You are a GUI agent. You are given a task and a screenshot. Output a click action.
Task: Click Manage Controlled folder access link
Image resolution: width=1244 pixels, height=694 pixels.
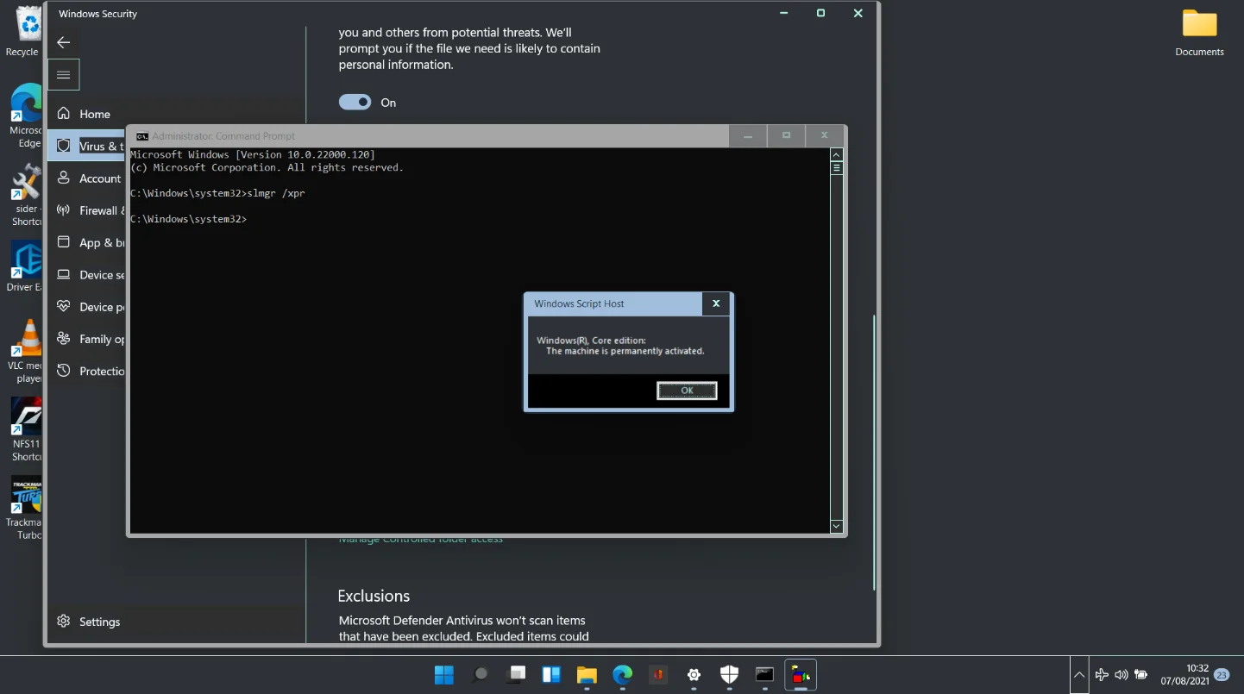click(421, 540)
